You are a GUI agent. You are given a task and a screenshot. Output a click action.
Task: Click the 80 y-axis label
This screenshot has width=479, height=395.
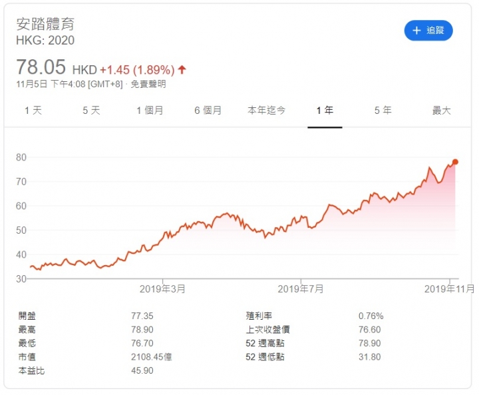coord(21,157)
